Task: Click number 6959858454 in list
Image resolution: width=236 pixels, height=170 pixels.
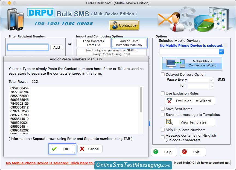Action: [19, 88]
